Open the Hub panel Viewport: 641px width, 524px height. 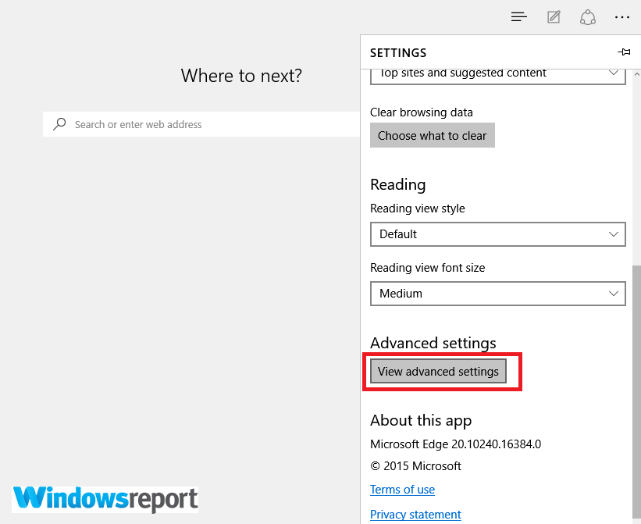coord(519,17)
